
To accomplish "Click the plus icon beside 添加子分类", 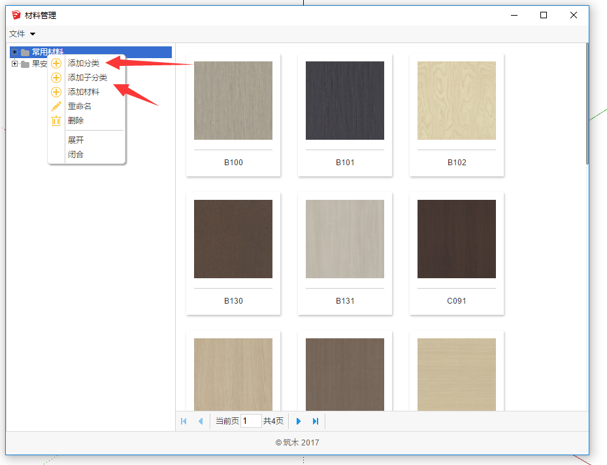I will click(56, 78).
